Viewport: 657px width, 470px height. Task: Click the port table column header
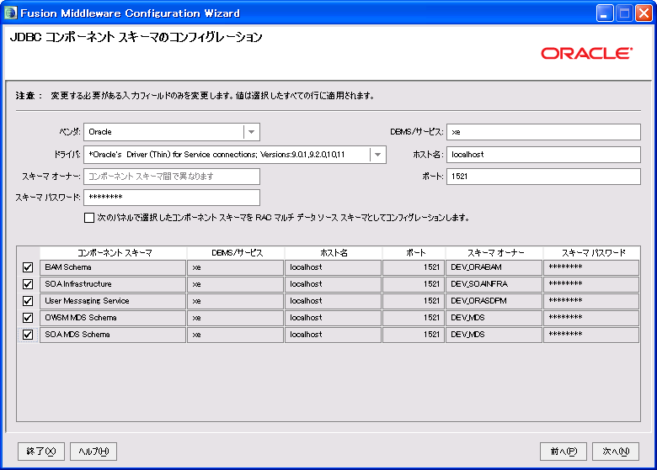tap(414, 252)
